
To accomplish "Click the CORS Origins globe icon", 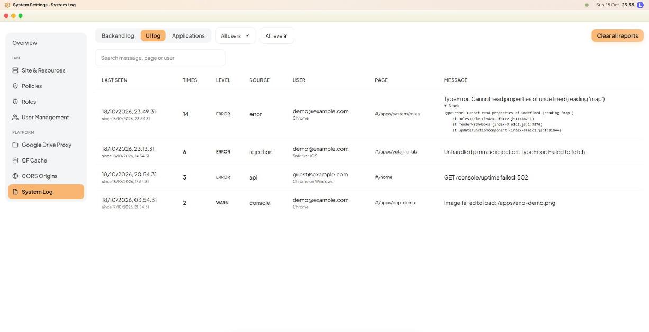I will 15,176.
